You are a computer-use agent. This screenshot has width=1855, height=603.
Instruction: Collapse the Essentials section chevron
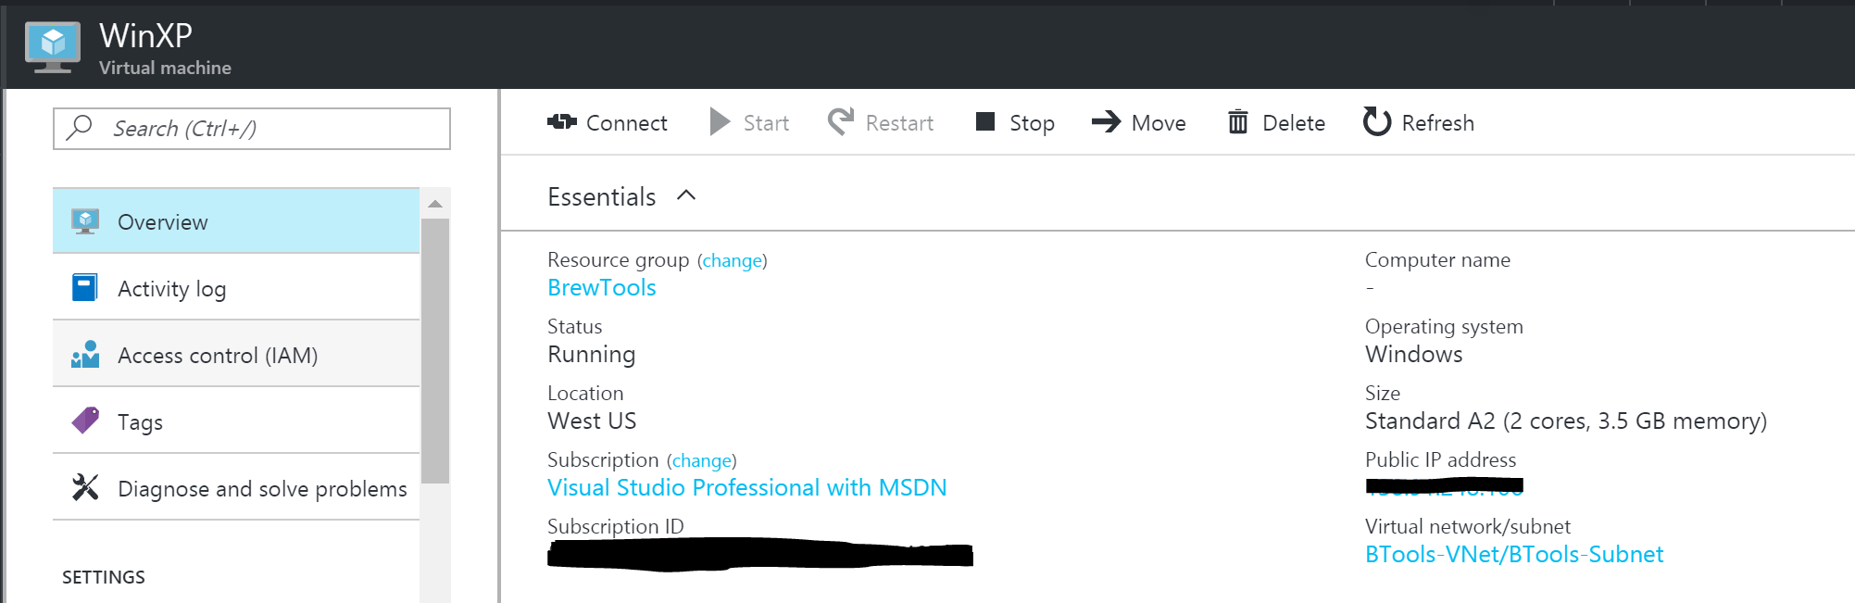point(686,195)
